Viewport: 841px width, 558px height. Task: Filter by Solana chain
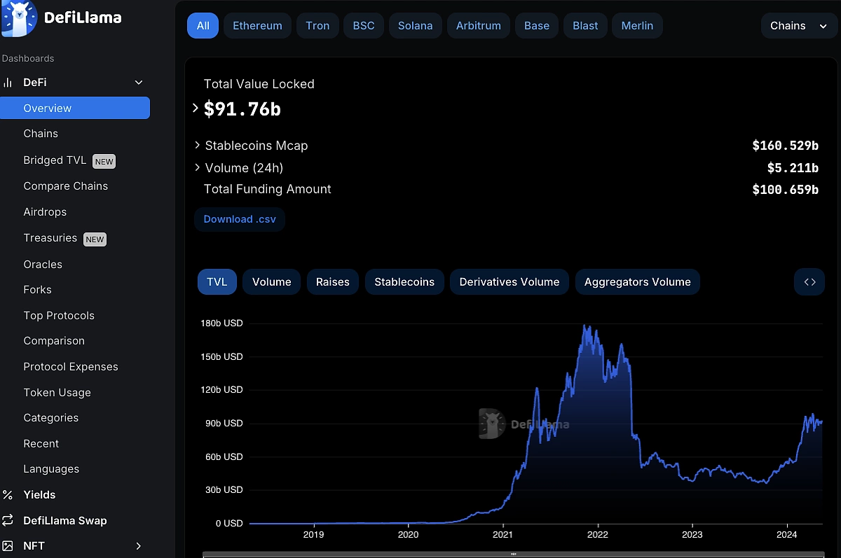pos(416,26)
